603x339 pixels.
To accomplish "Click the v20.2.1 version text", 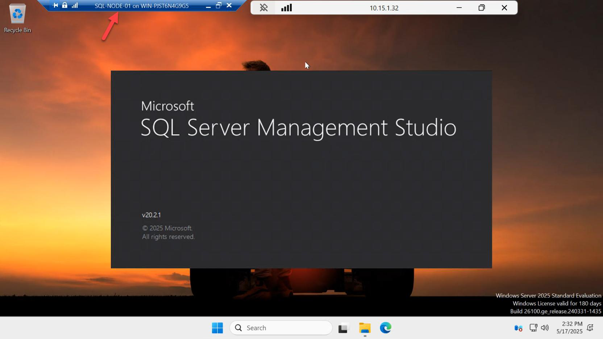I will pos(151,215).
